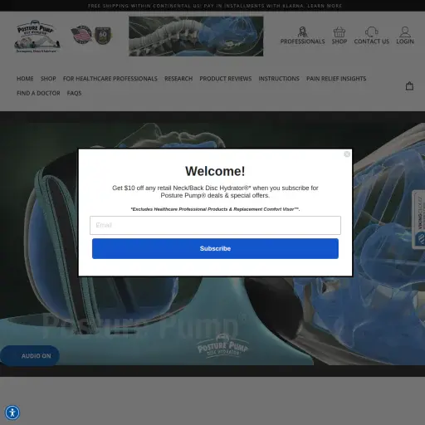425x425 pixels.
Task: Click the blue Subscribe button
Action: pyautogui.click(x=215, y=248)
